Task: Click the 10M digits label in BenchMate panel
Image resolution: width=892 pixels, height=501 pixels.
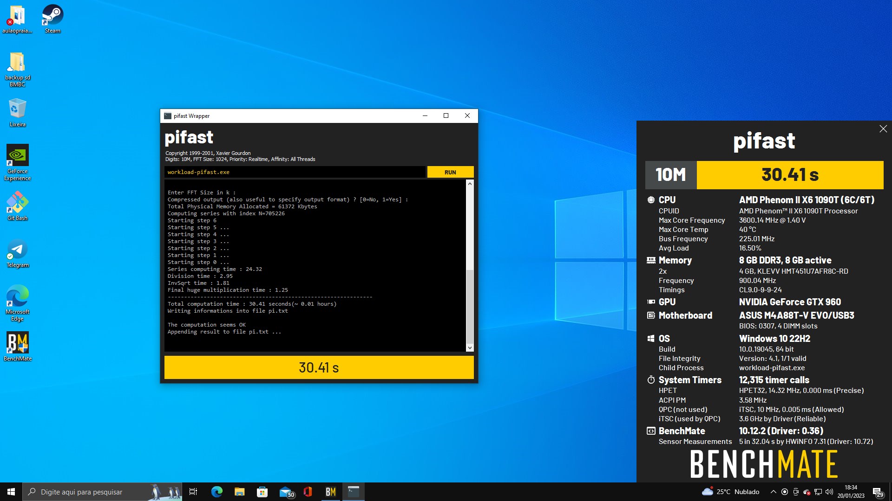Action: pyautogui.click(x=671, y=175)
